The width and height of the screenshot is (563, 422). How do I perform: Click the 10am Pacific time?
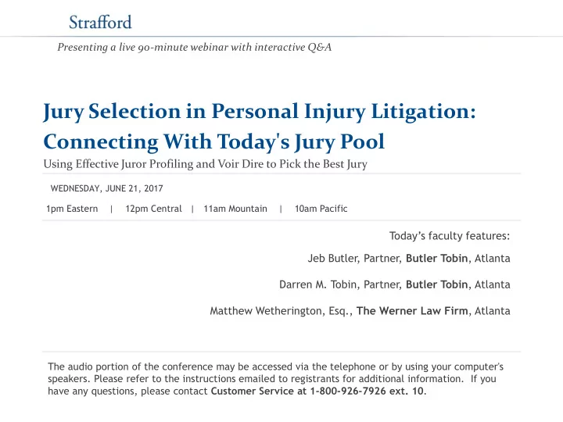(x=321, y=209)
